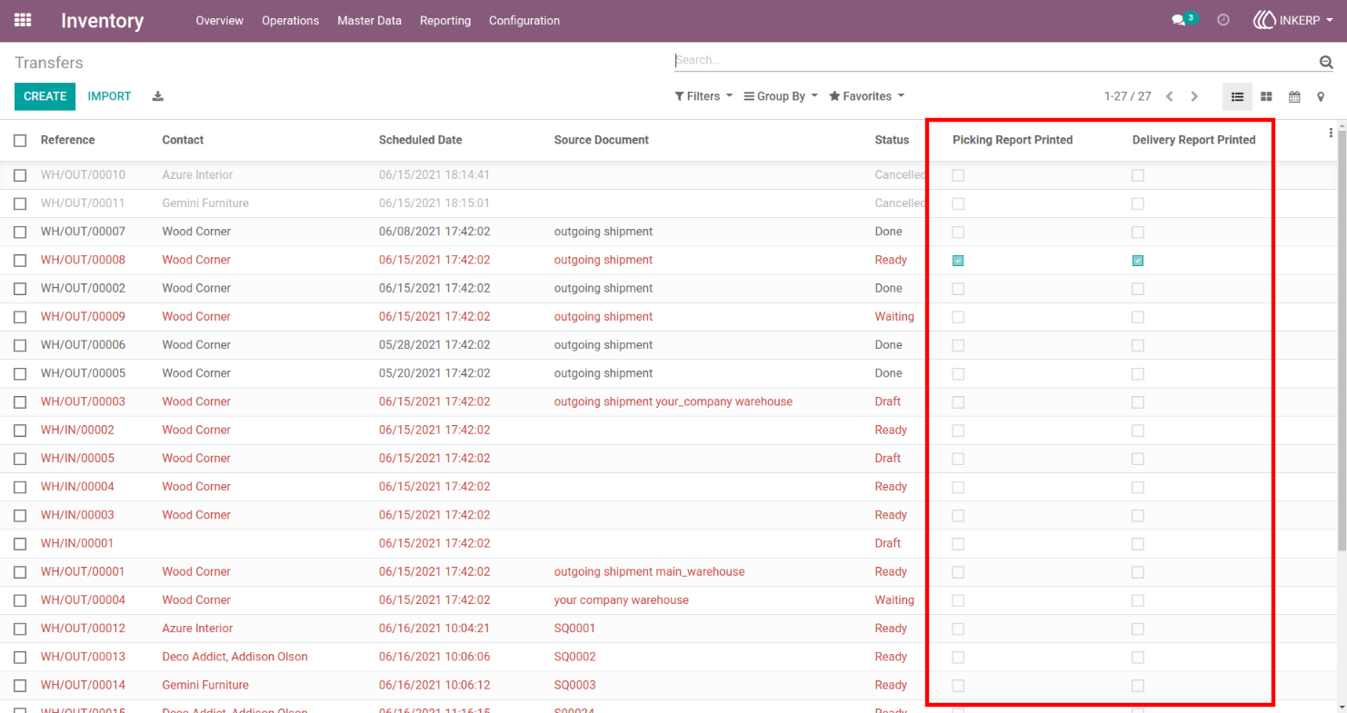The image size is (1347, 713).
Task: Switch to map view
Action: [1321, 96]
